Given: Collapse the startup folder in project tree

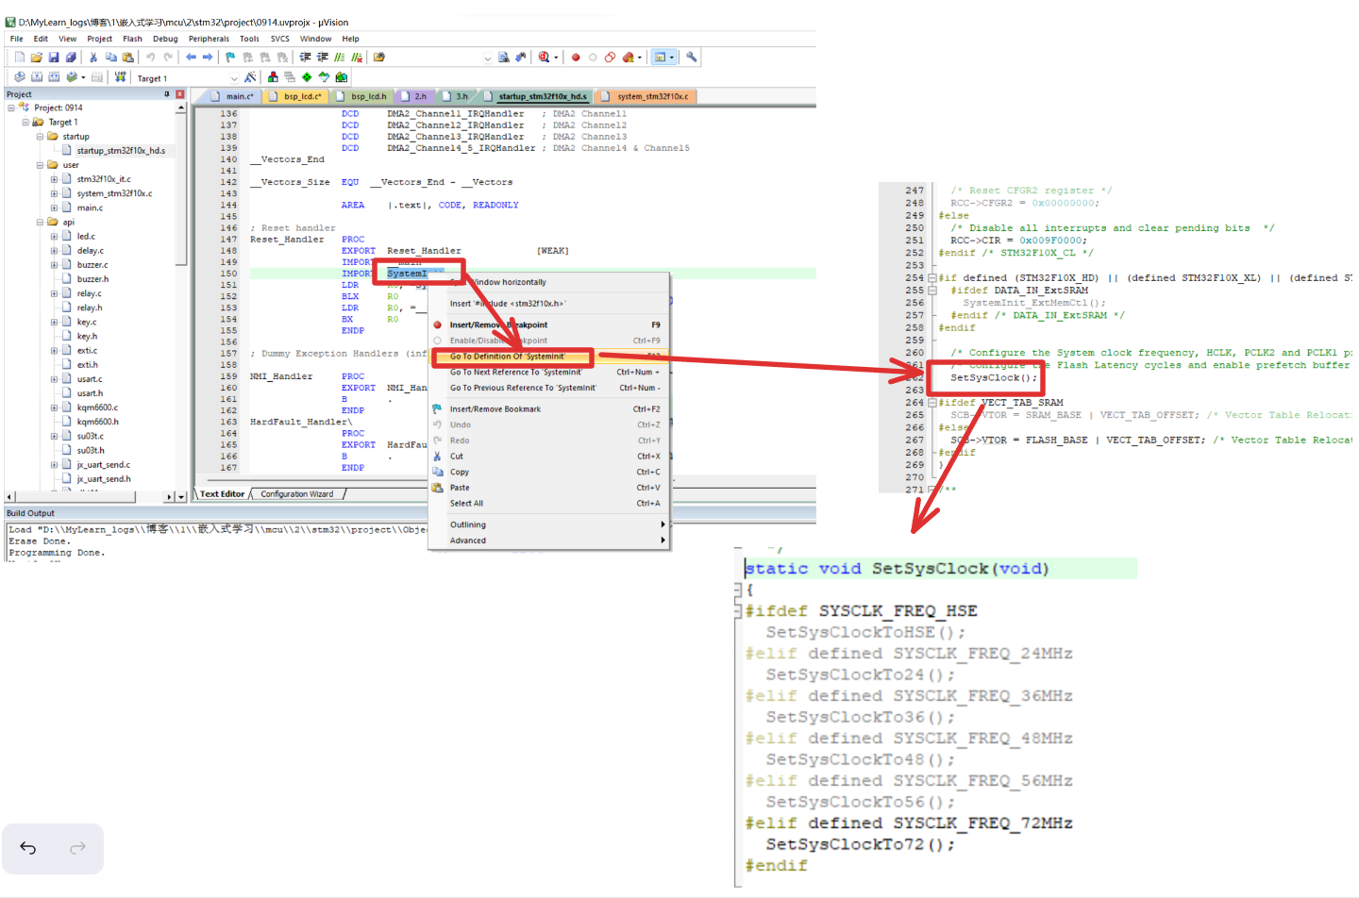Looking at the screenshot, I should 40,136.
